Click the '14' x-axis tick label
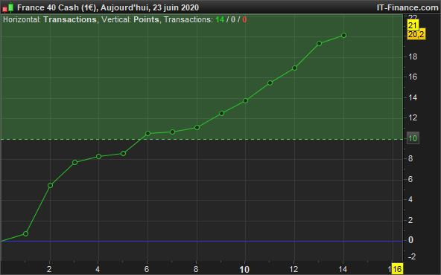 [343, 269]
